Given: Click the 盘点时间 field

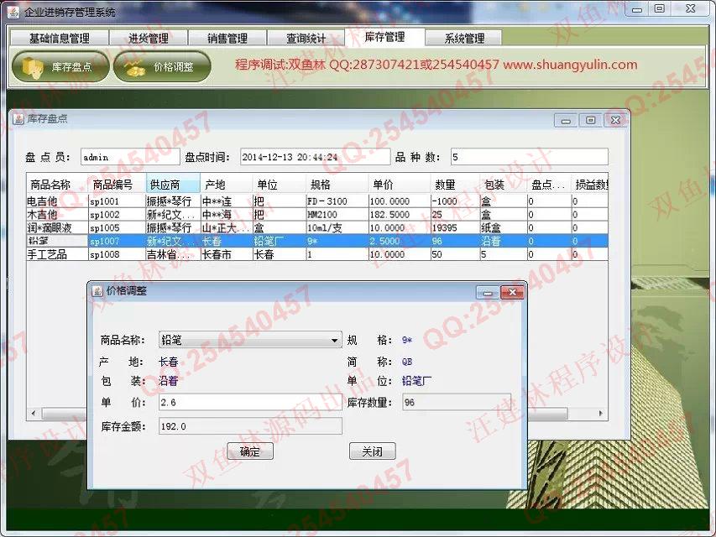Looking at the screenshot, I should point(315,157).
